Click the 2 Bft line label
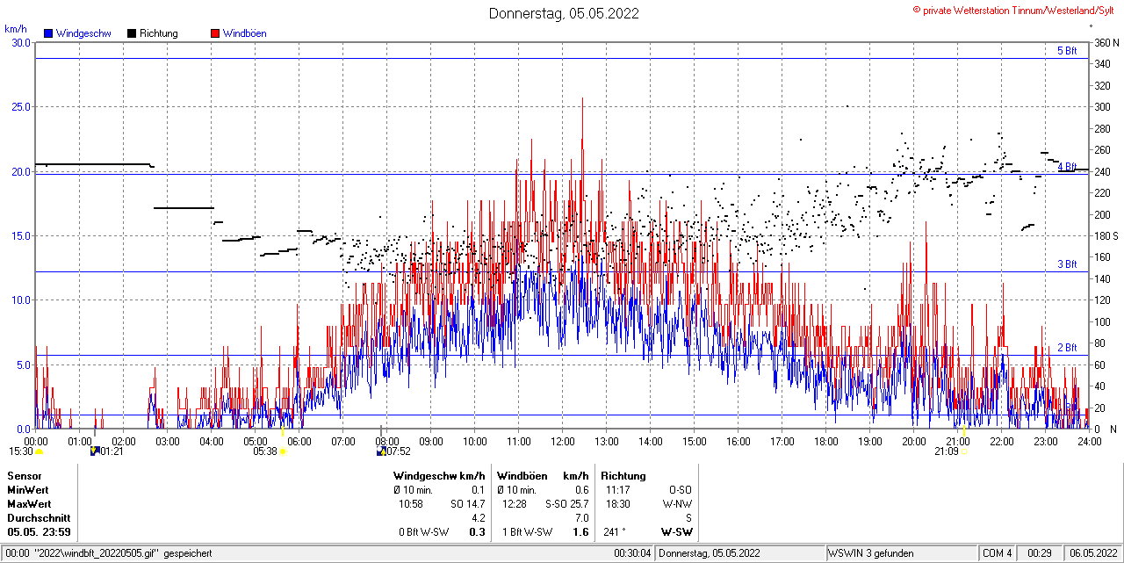The width and height of the screenshot is (1124, 563). click(1067, 348)
